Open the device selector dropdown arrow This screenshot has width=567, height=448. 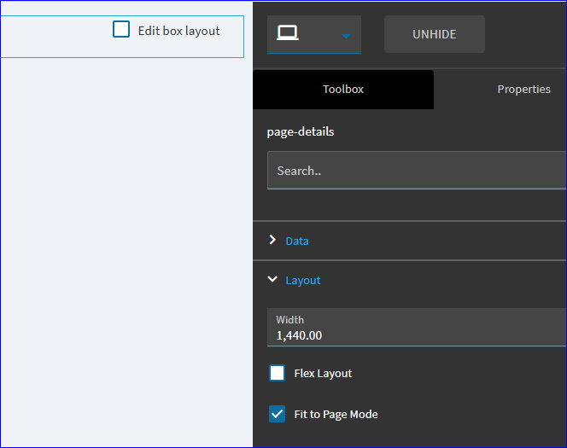346,36
